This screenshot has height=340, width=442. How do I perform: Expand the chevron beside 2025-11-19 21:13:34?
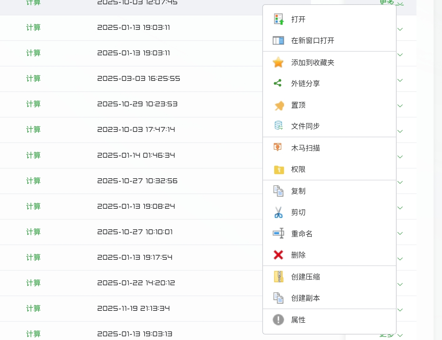400,310
